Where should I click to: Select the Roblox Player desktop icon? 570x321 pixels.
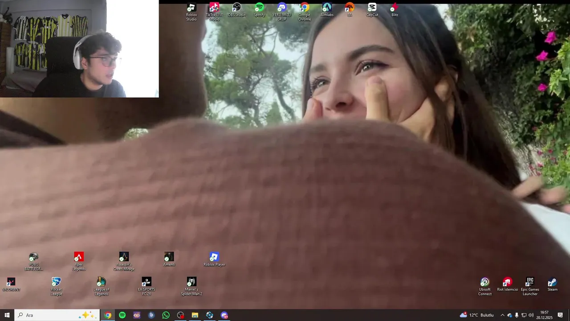point(214,259)
